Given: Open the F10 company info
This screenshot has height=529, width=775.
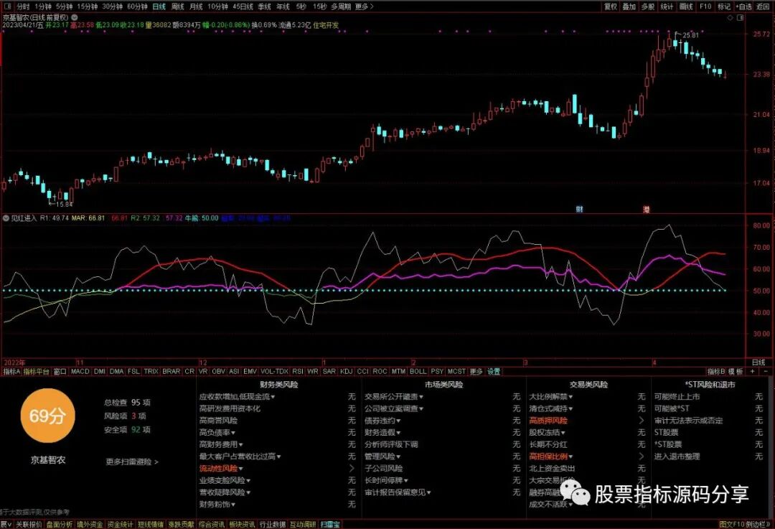Looking at the screenshot, I should (705, 6).
